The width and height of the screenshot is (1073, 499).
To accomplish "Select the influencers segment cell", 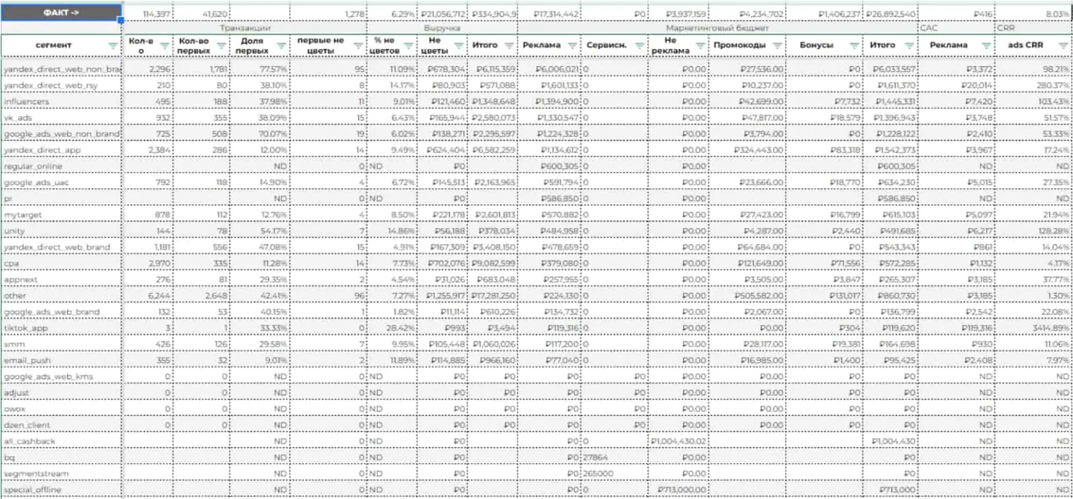I will [62, 101].
